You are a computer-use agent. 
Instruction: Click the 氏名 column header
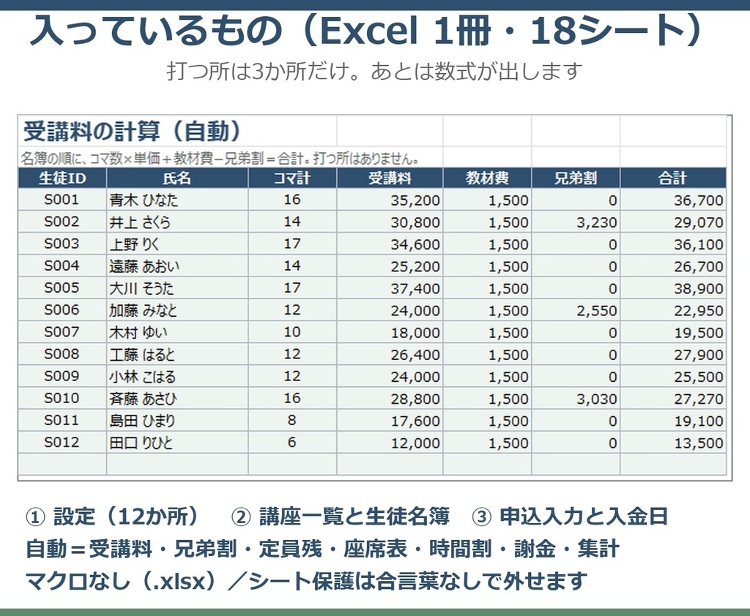click(177, 179)
